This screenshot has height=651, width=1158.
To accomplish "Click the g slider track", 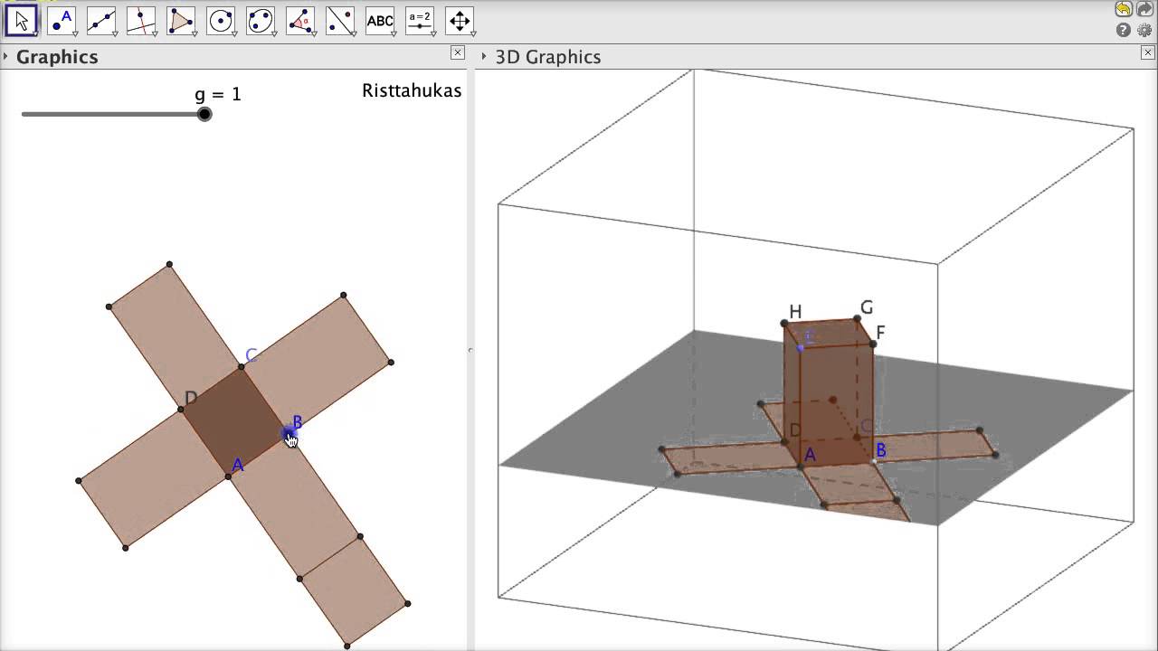I will pos(113,114).
